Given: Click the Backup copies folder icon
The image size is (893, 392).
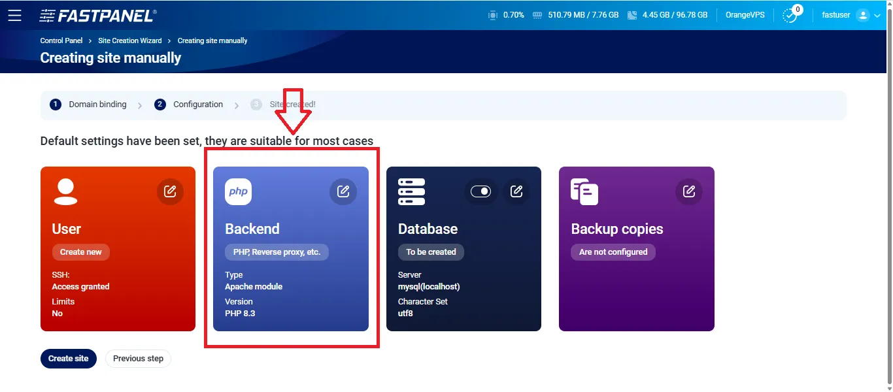Looking at the screenshot, I should coord(584,191).
